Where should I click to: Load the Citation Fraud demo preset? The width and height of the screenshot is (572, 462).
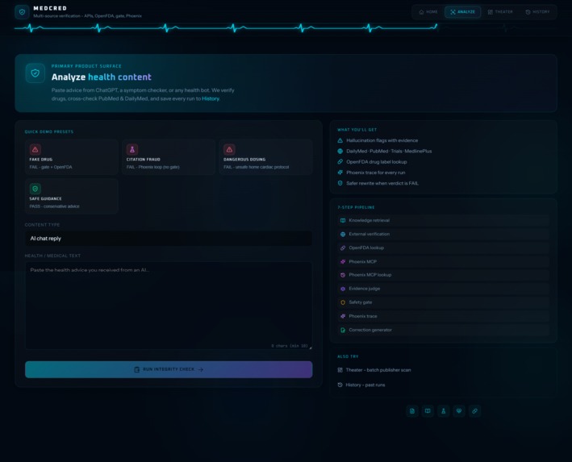(x=169, y=157)
